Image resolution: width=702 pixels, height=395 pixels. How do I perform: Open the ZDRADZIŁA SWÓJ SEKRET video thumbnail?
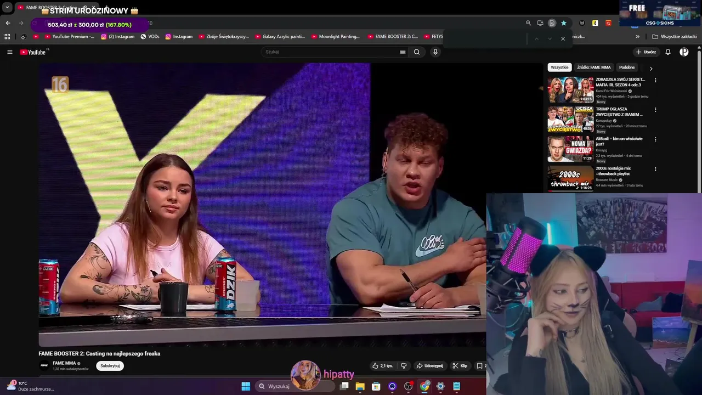pyautogui.click(x=570, y=90)
